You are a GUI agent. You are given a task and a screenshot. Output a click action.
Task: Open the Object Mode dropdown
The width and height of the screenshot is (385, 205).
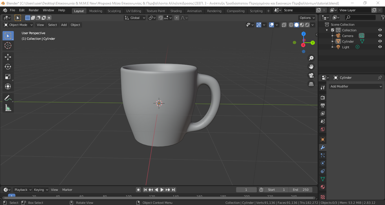coord(18,25)
